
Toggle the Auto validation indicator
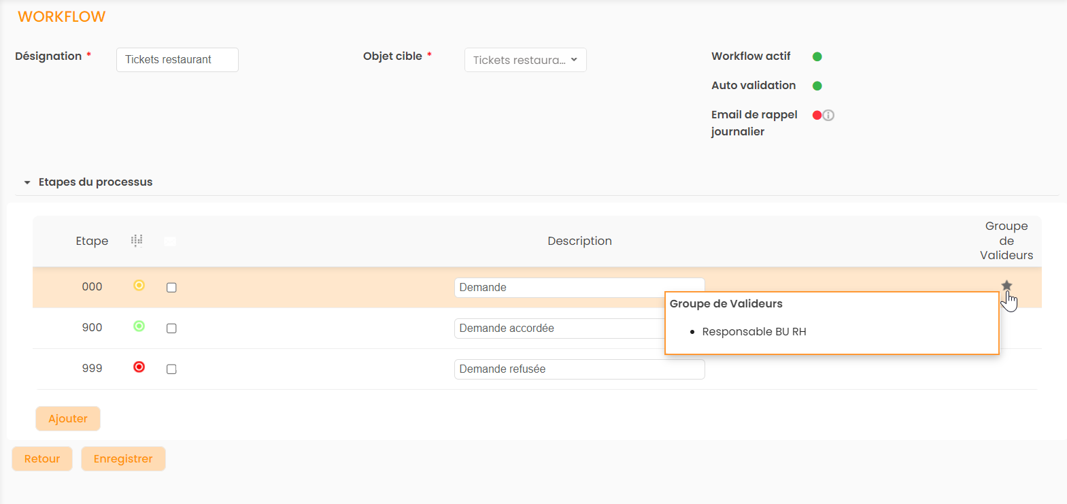(817, 86)
